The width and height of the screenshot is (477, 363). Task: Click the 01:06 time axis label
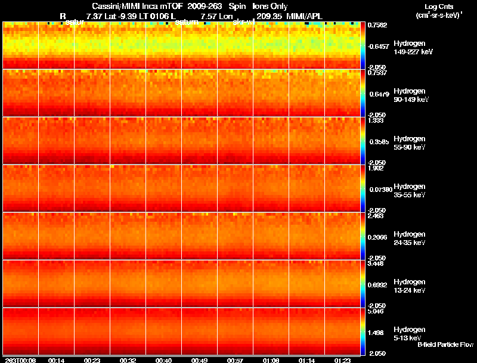tap(271, 360)
